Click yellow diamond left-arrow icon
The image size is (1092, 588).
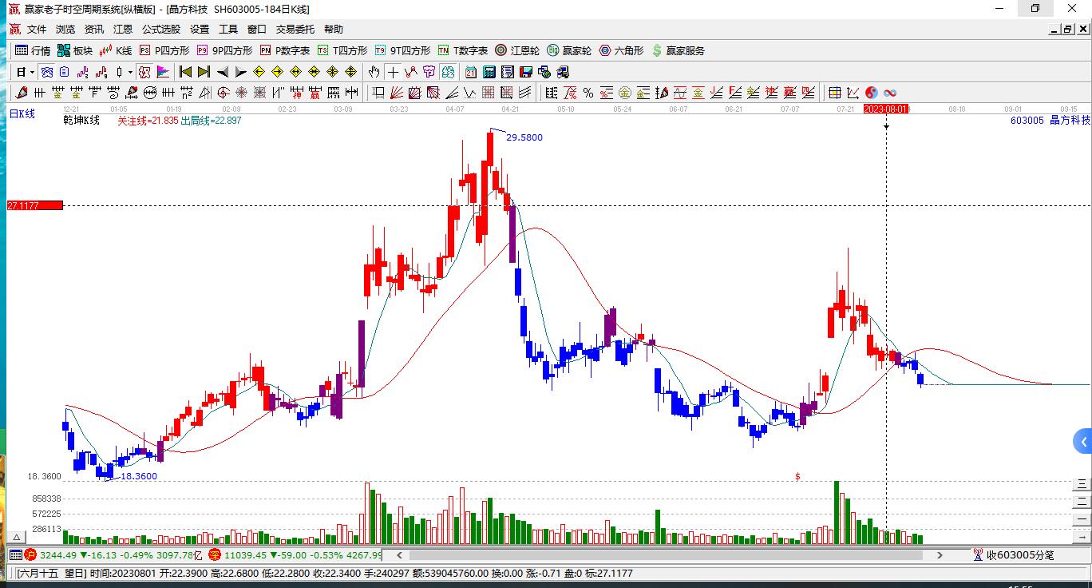coord(259,72)
